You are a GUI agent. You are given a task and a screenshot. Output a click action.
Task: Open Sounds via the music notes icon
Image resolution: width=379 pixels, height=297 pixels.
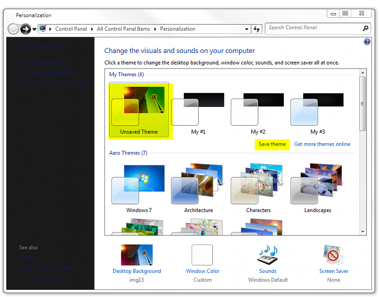click(x=268, y=255)
